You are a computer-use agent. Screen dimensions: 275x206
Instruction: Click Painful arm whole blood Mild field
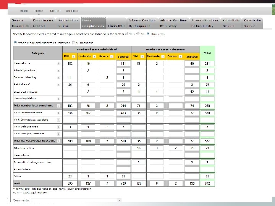tap(70, 85)
